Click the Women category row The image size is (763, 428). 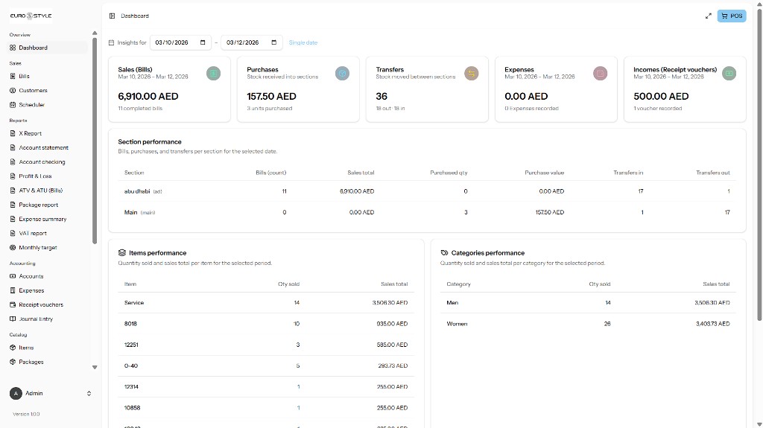tap(588, 324)
